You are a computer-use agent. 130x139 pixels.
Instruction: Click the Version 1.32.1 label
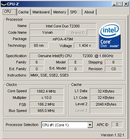pos(112,135)
